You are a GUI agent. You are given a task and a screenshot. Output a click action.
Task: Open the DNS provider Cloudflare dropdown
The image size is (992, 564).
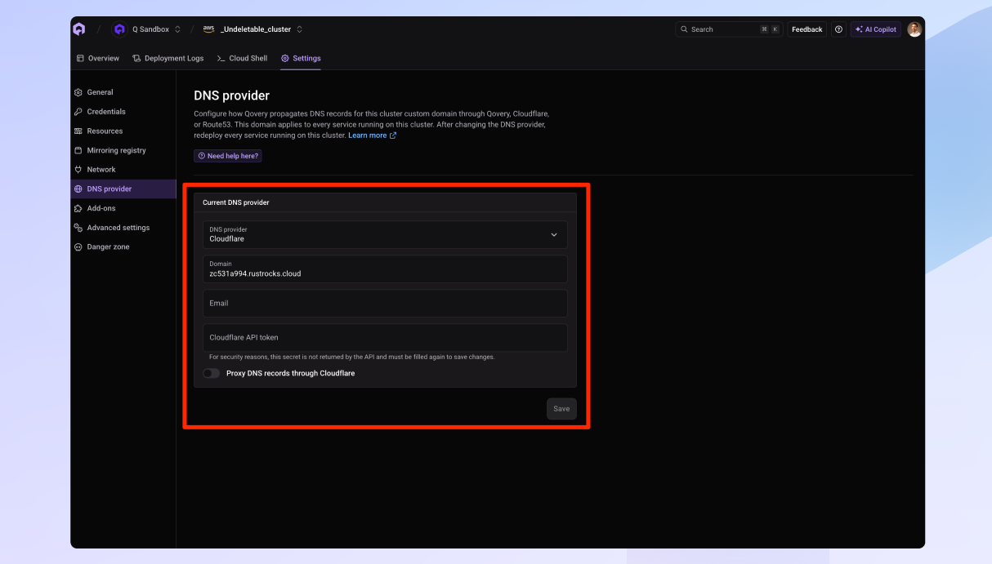(x=385, y=234)
